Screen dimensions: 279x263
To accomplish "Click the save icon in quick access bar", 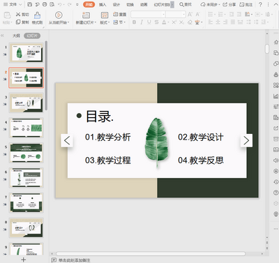I will point(29,4).
